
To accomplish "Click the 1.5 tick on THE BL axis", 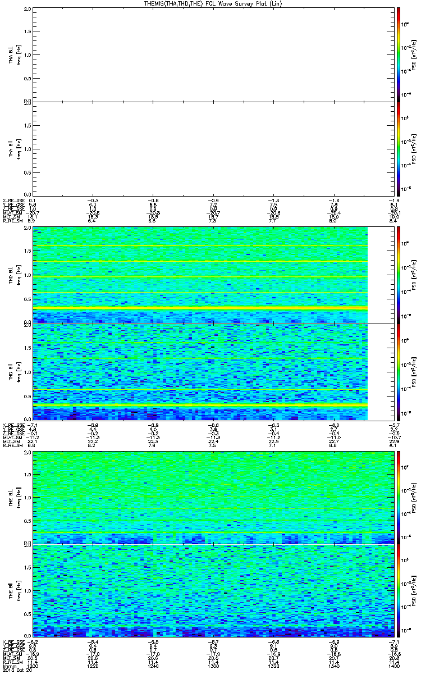I will [x=28, y=474].
